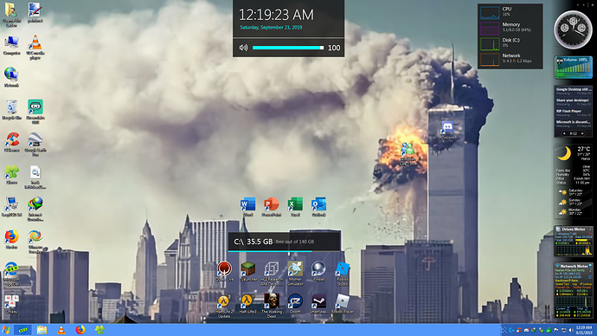The width and height of the screenshot is (597, 336).
Task: Launch The Walking Dead shortcut
Action: [x=272, y=306]
